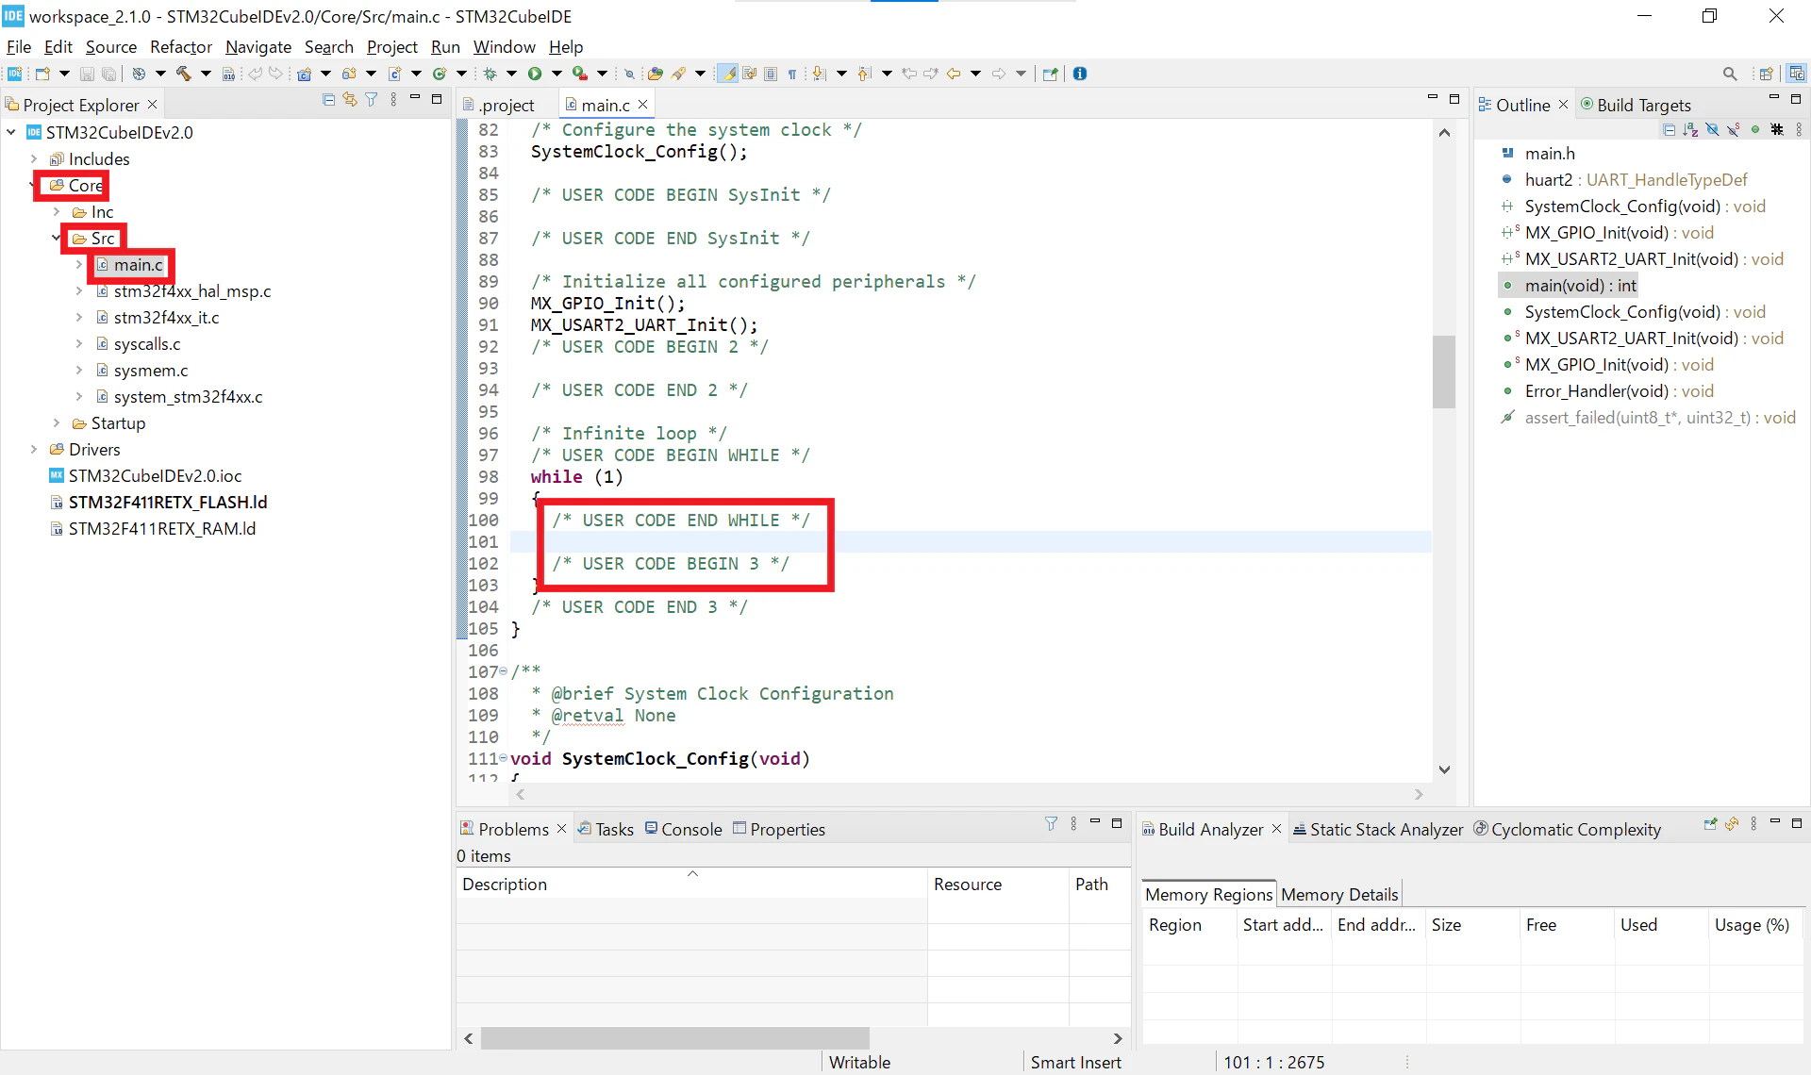
Task: Switch to the Build Targets tab
Action: click(x=1636, y=105)
